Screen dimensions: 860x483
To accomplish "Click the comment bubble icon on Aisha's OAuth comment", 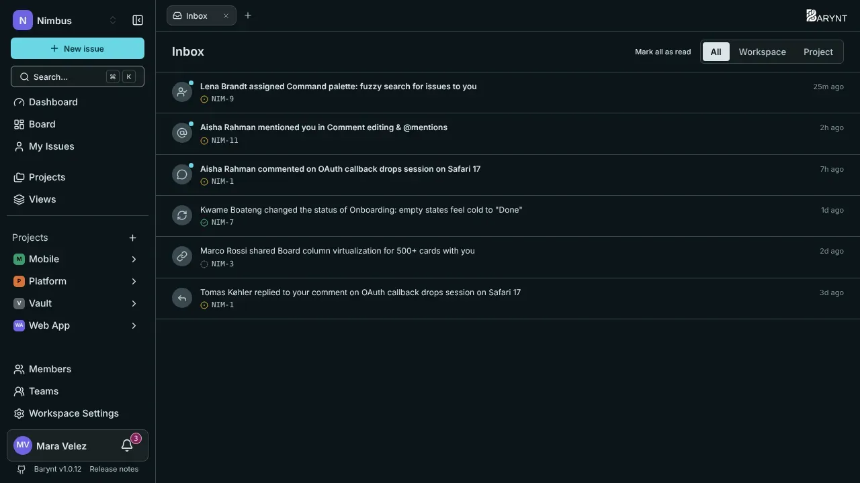I will click(x=182, y=174).
